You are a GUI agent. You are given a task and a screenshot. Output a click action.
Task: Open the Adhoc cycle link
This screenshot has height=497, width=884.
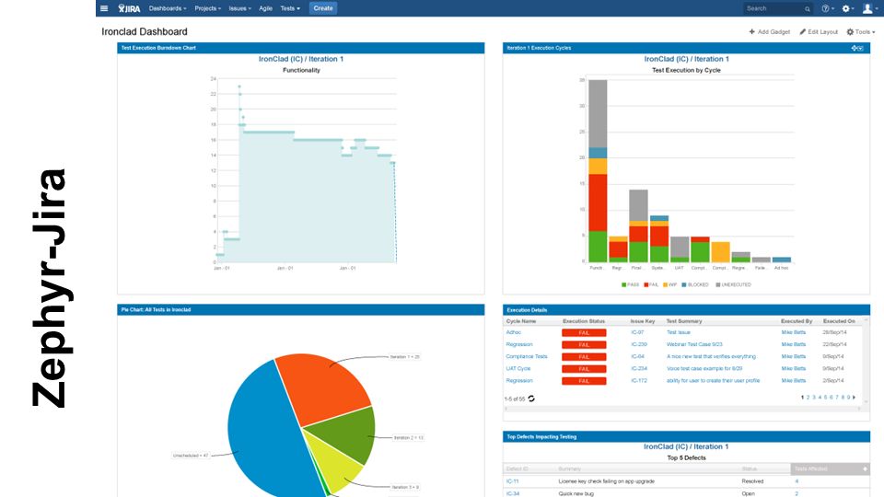coord(514,332)
